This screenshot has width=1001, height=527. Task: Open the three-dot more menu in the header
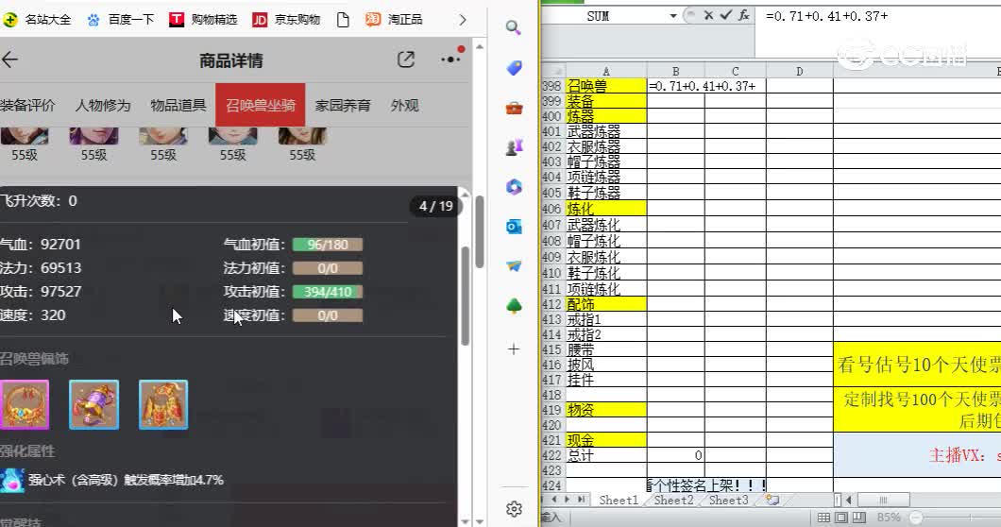pos(450,59)
